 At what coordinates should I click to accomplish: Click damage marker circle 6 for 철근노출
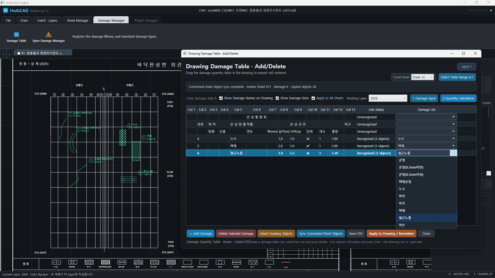point(140,173)
